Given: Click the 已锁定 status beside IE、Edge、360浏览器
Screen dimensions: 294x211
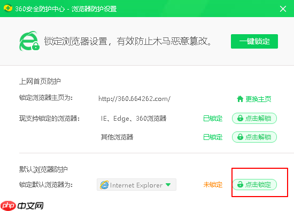Looking at the screenshot, I should coord(213,119).
